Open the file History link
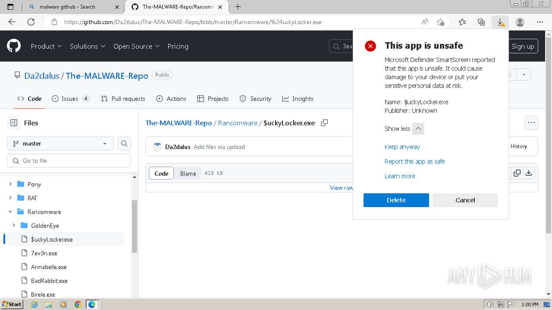Viewport: 552px width, 310px height. point(518,146)
